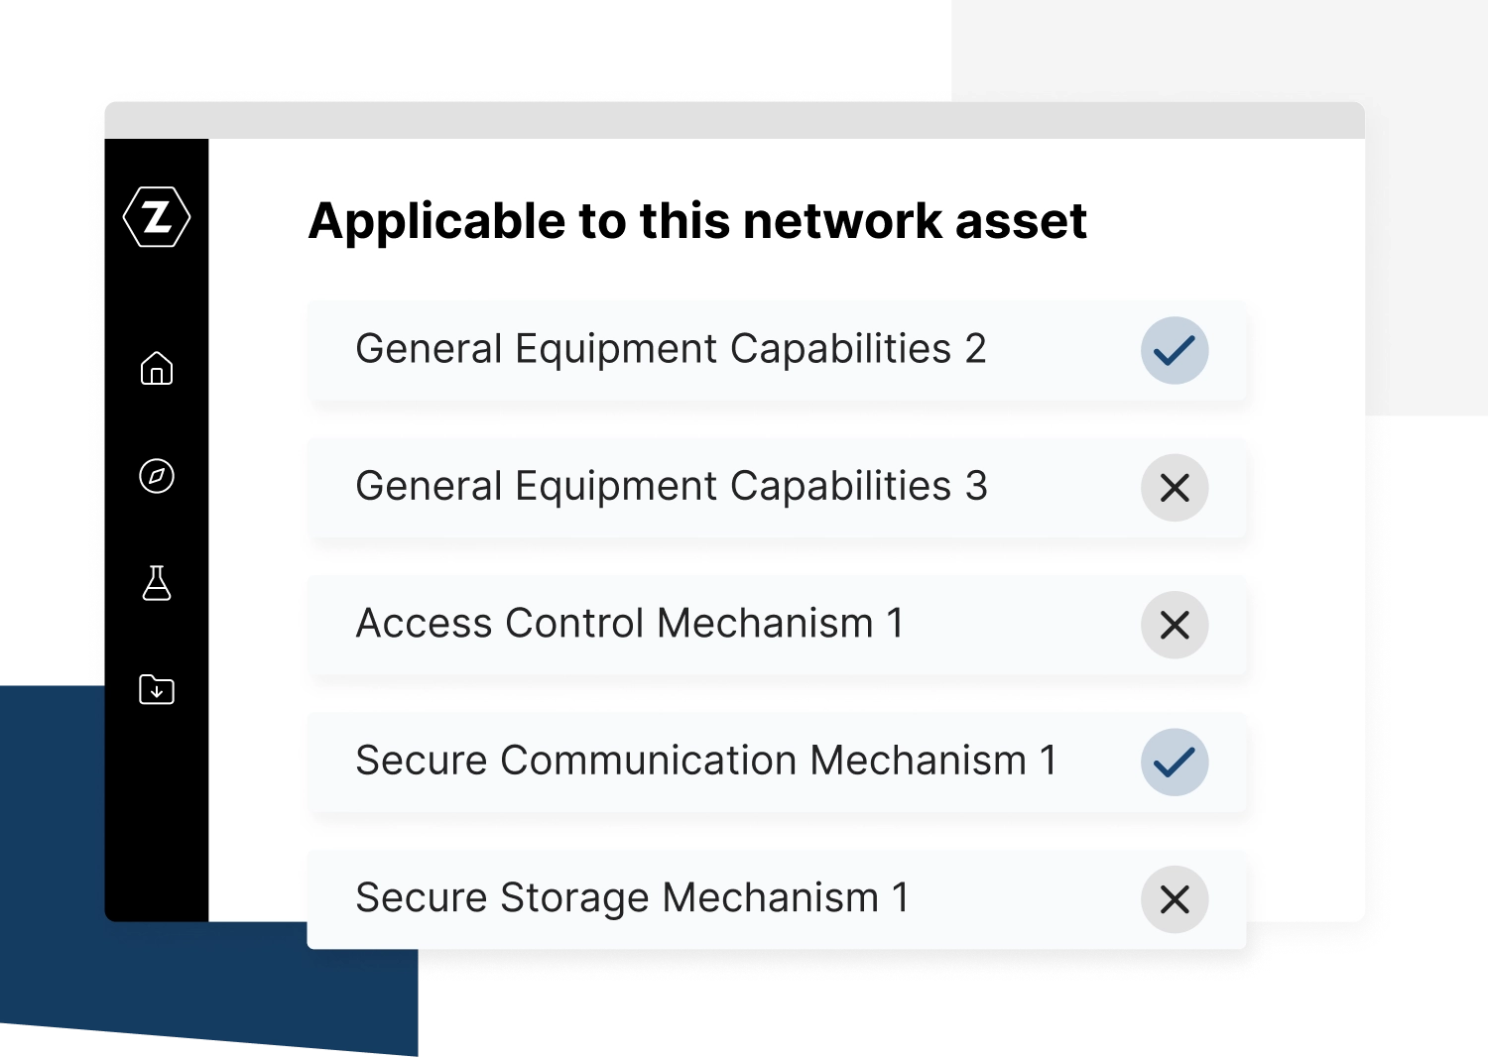
Task: Click checkmark beside General Equipment Capabilities 2
Action: click(x=1175, y=350)
